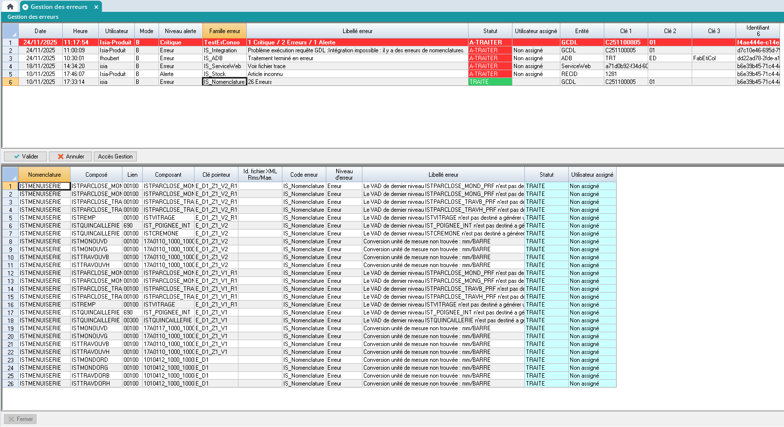This screenshot has height=427, width=784.
Task: Close the Gestion des erreurs tab
Action: click(x=96, y=7)
